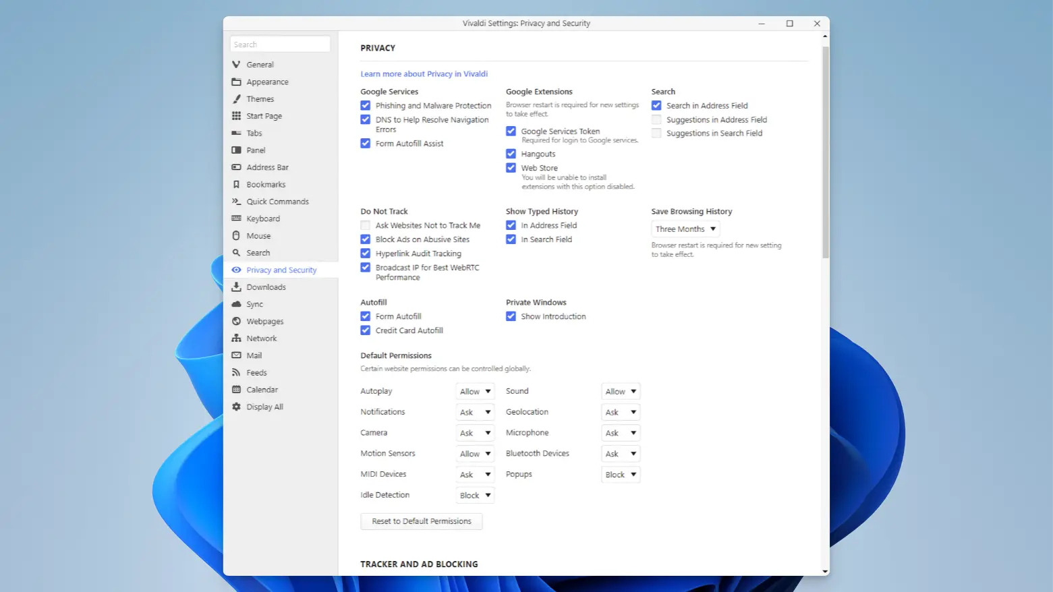1053x592 pixels.
Task: Open the Calendar settings section
Action: [262, 389]
